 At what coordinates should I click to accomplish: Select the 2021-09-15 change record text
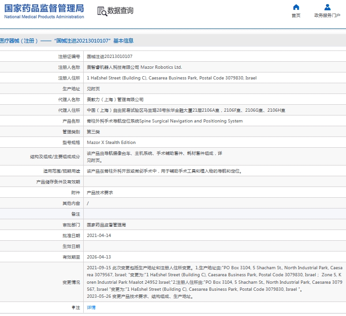215,279
